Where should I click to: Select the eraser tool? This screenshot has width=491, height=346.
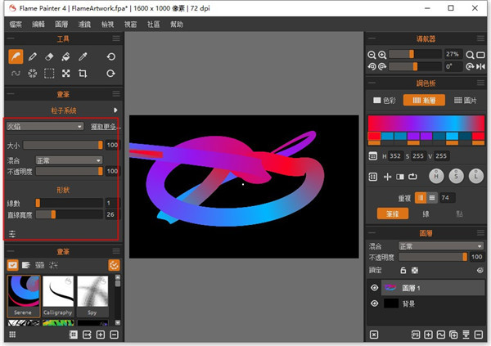coord(50,56)
